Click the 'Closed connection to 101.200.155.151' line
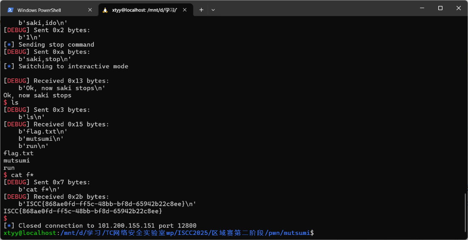Screen dimensions: 468x240 click(100, 226)
